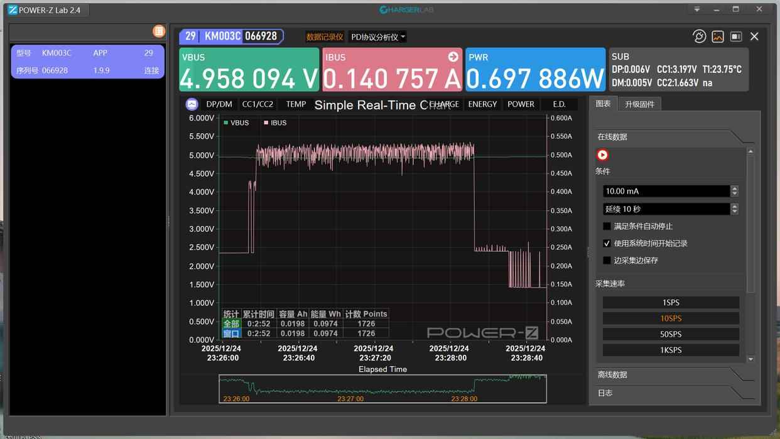The image size is (780, 439).
Task: Click the chart mode icon beside DP/DM
Action: (192, 104)
